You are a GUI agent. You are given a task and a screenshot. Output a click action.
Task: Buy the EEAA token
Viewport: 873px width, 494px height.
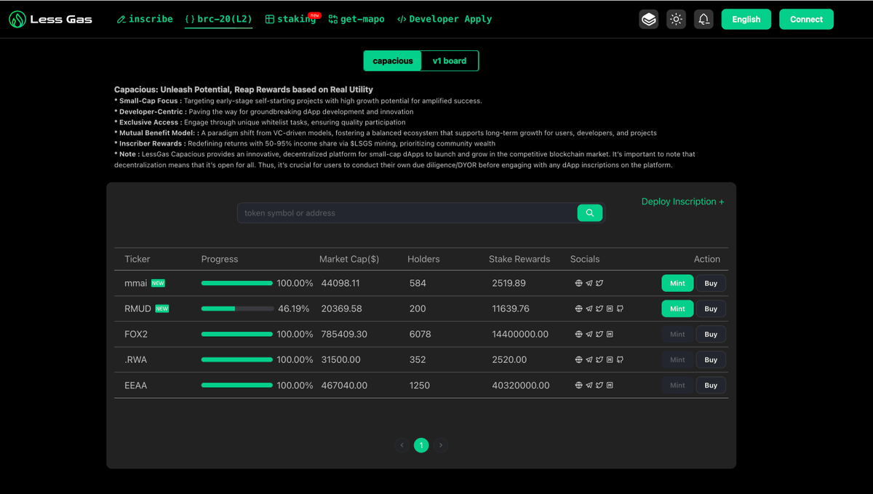(711, 385)
